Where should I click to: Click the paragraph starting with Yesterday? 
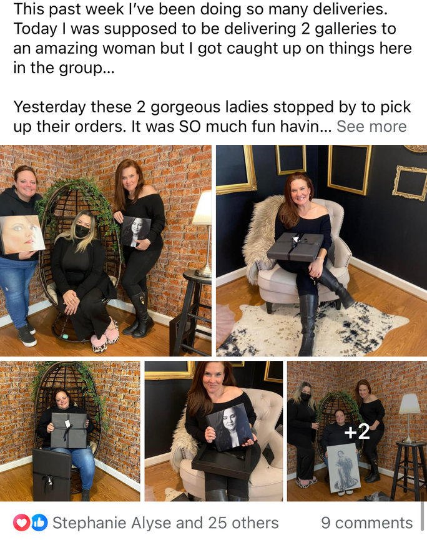click(x=212, y=117)
